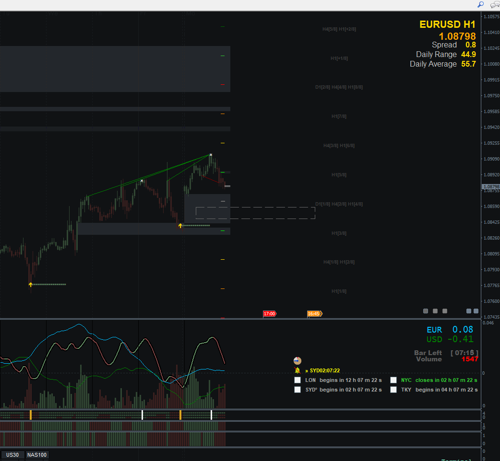The width and height of the screenshot is (500, 461).
Task: Toggle the TKY session checkbox
Action: 393,390
